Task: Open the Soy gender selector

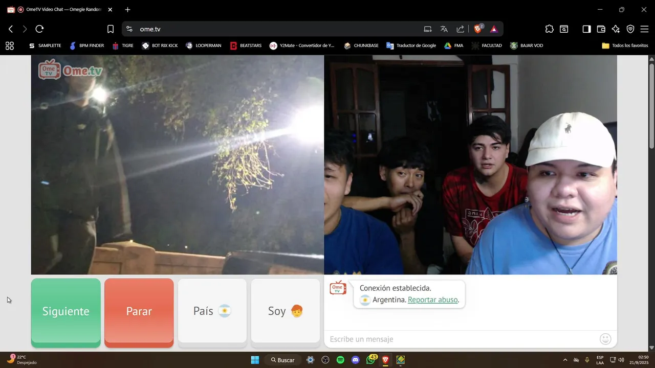Action: [x=285, y=311]
